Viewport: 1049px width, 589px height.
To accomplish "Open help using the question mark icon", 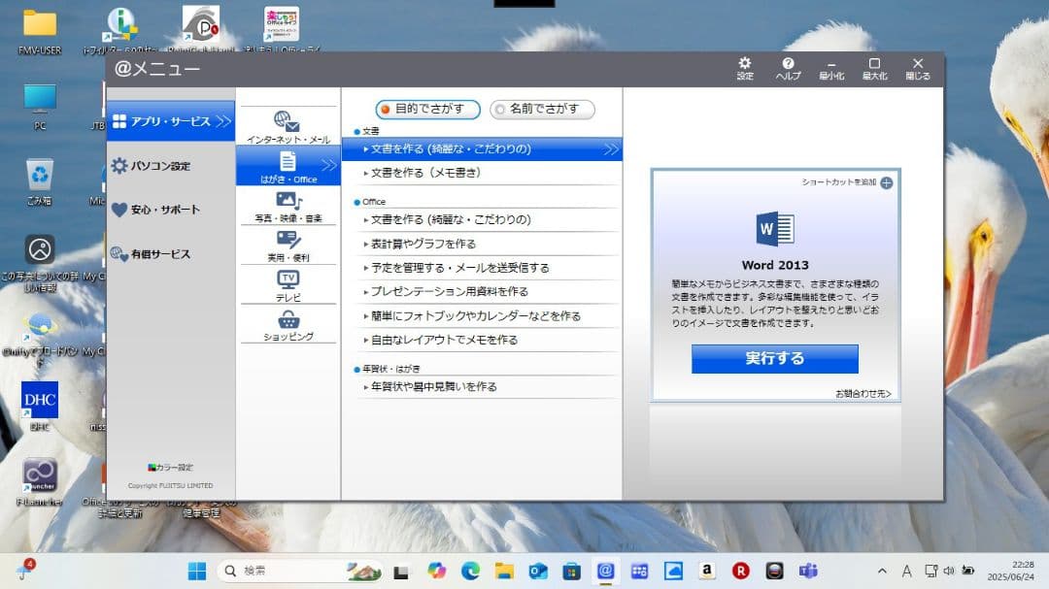I will [x=789, y=66].
